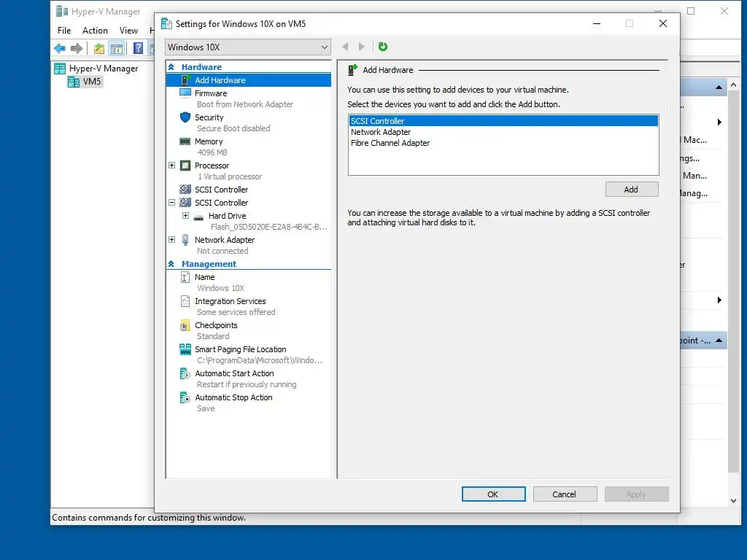Open the File menu in Hyper-V Manager

[64, 31]
